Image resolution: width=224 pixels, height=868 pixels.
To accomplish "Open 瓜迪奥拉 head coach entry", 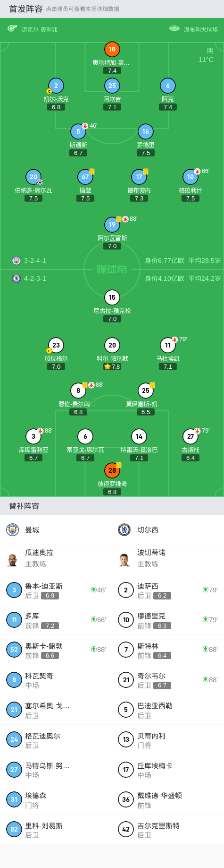I will pyautogui.click(x=56, y=558).
